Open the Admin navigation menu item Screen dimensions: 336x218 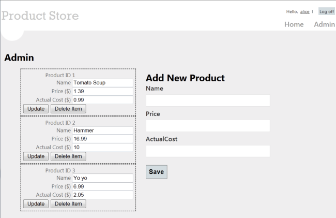point(324,24)
